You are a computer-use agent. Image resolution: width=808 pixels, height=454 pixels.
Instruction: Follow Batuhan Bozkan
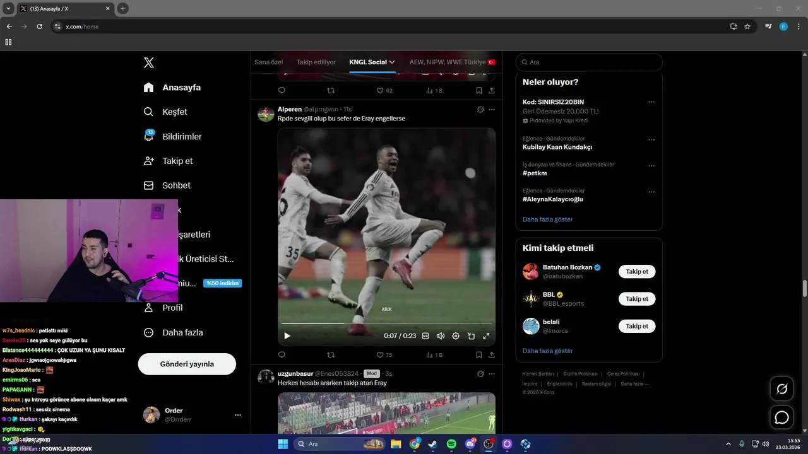pos(637,272)
